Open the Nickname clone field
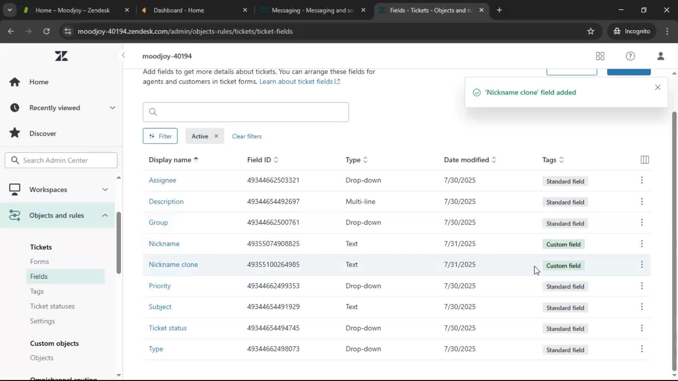The image size is (678, 381). (x=173, y=265)
